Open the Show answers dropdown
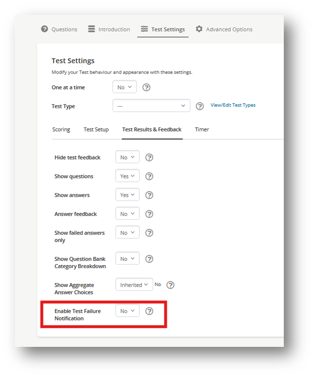Viewport: 314px width, 377px height. [127, 195]
